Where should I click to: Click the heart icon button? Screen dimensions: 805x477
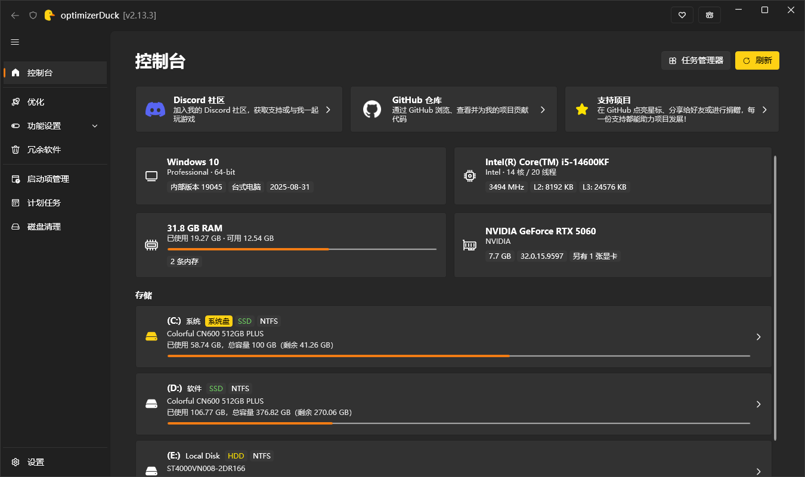click(682, 15)
